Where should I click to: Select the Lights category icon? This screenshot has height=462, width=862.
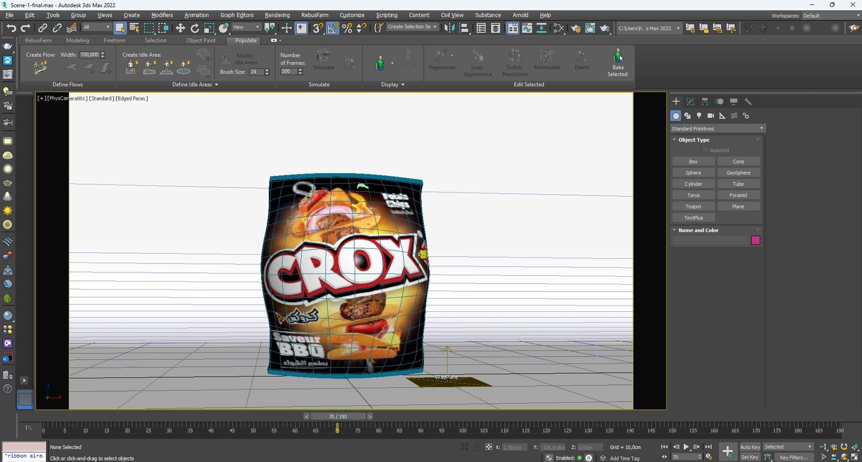(699, 116)
